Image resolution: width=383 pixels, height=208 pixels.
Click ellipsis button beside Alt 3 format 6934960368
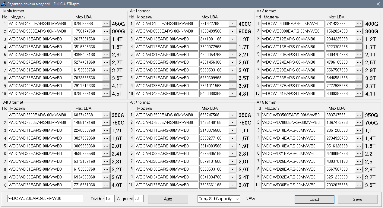tap(106, 177)
